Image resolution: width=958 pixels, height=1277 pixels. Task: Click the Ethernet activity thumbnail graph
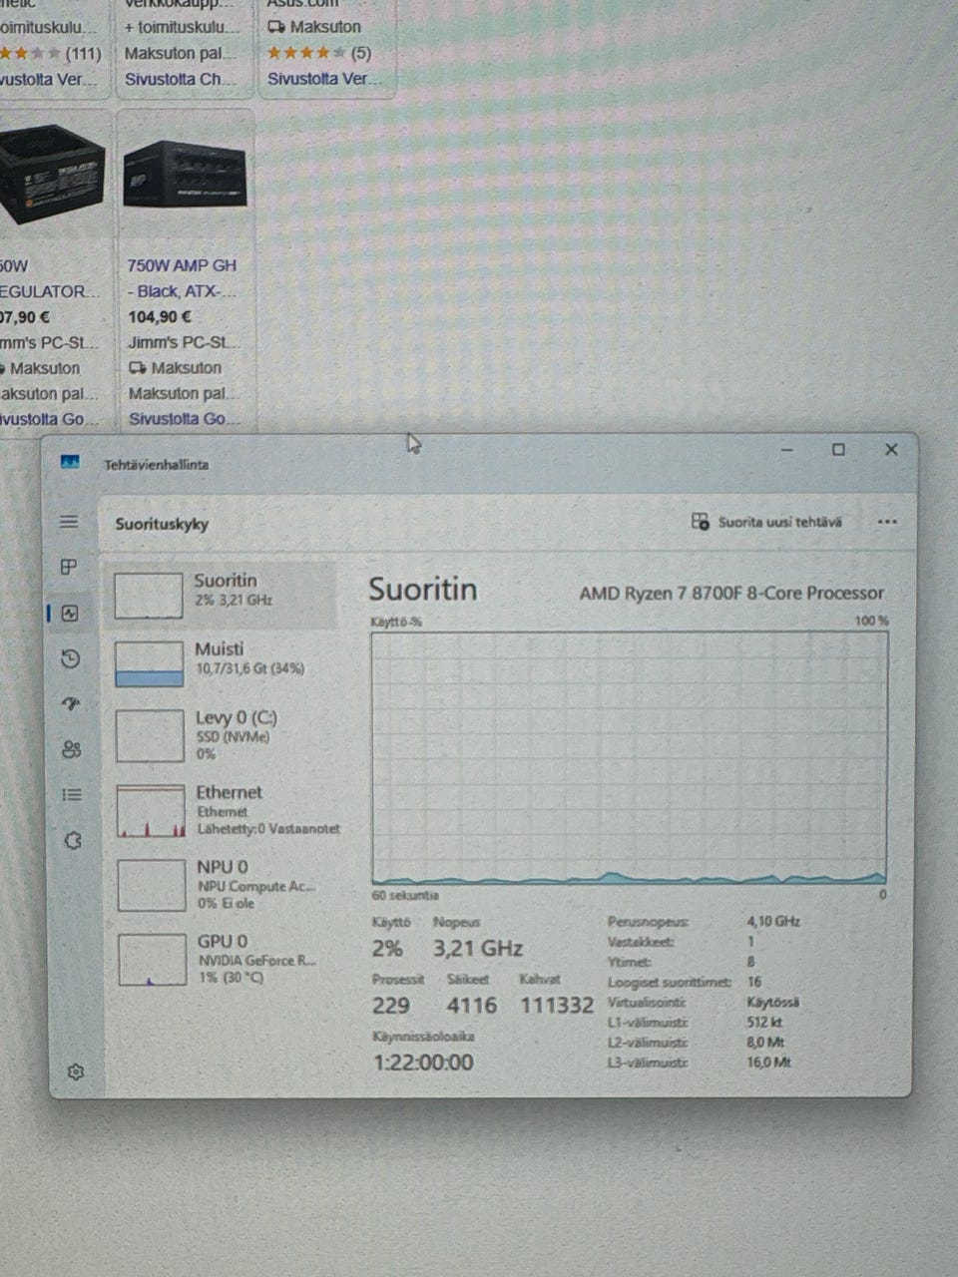click(151, 811)
